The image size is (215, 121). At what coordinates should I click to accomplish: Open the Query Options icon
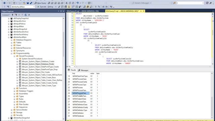[x=66, y=7]
